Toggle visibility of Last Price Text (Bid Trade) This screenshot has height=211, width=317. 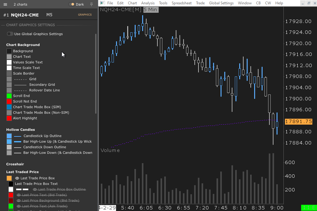tap(19, 195)
